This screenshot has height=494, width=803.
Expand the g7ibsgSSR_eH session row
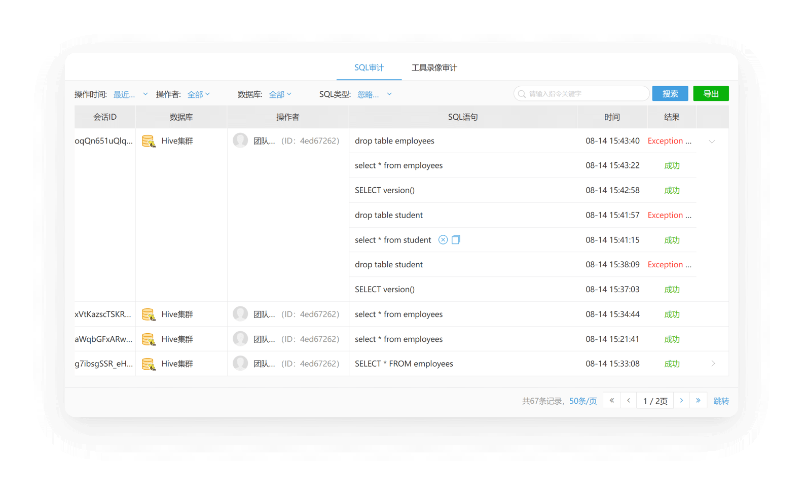click(713, 364)
